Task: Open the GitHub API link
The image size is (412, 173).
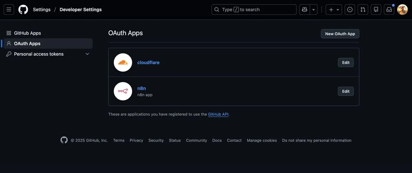Action: click(218, 114)
